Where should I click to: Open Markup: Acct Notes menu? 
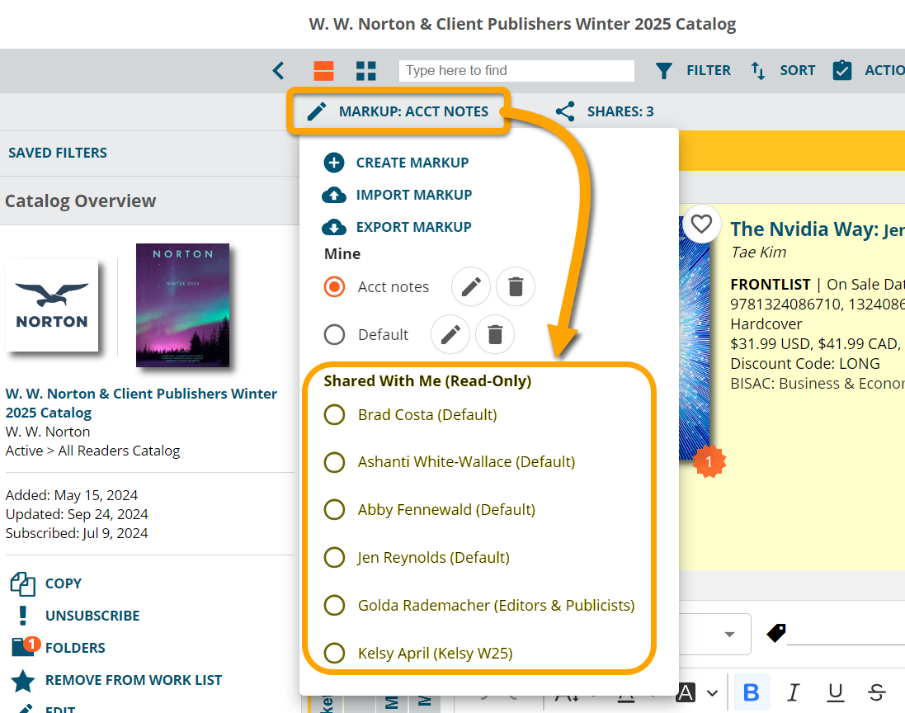[398, 111]
